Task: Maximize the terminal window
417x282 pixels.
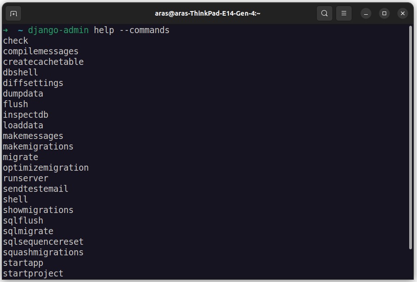Action: 384,13
